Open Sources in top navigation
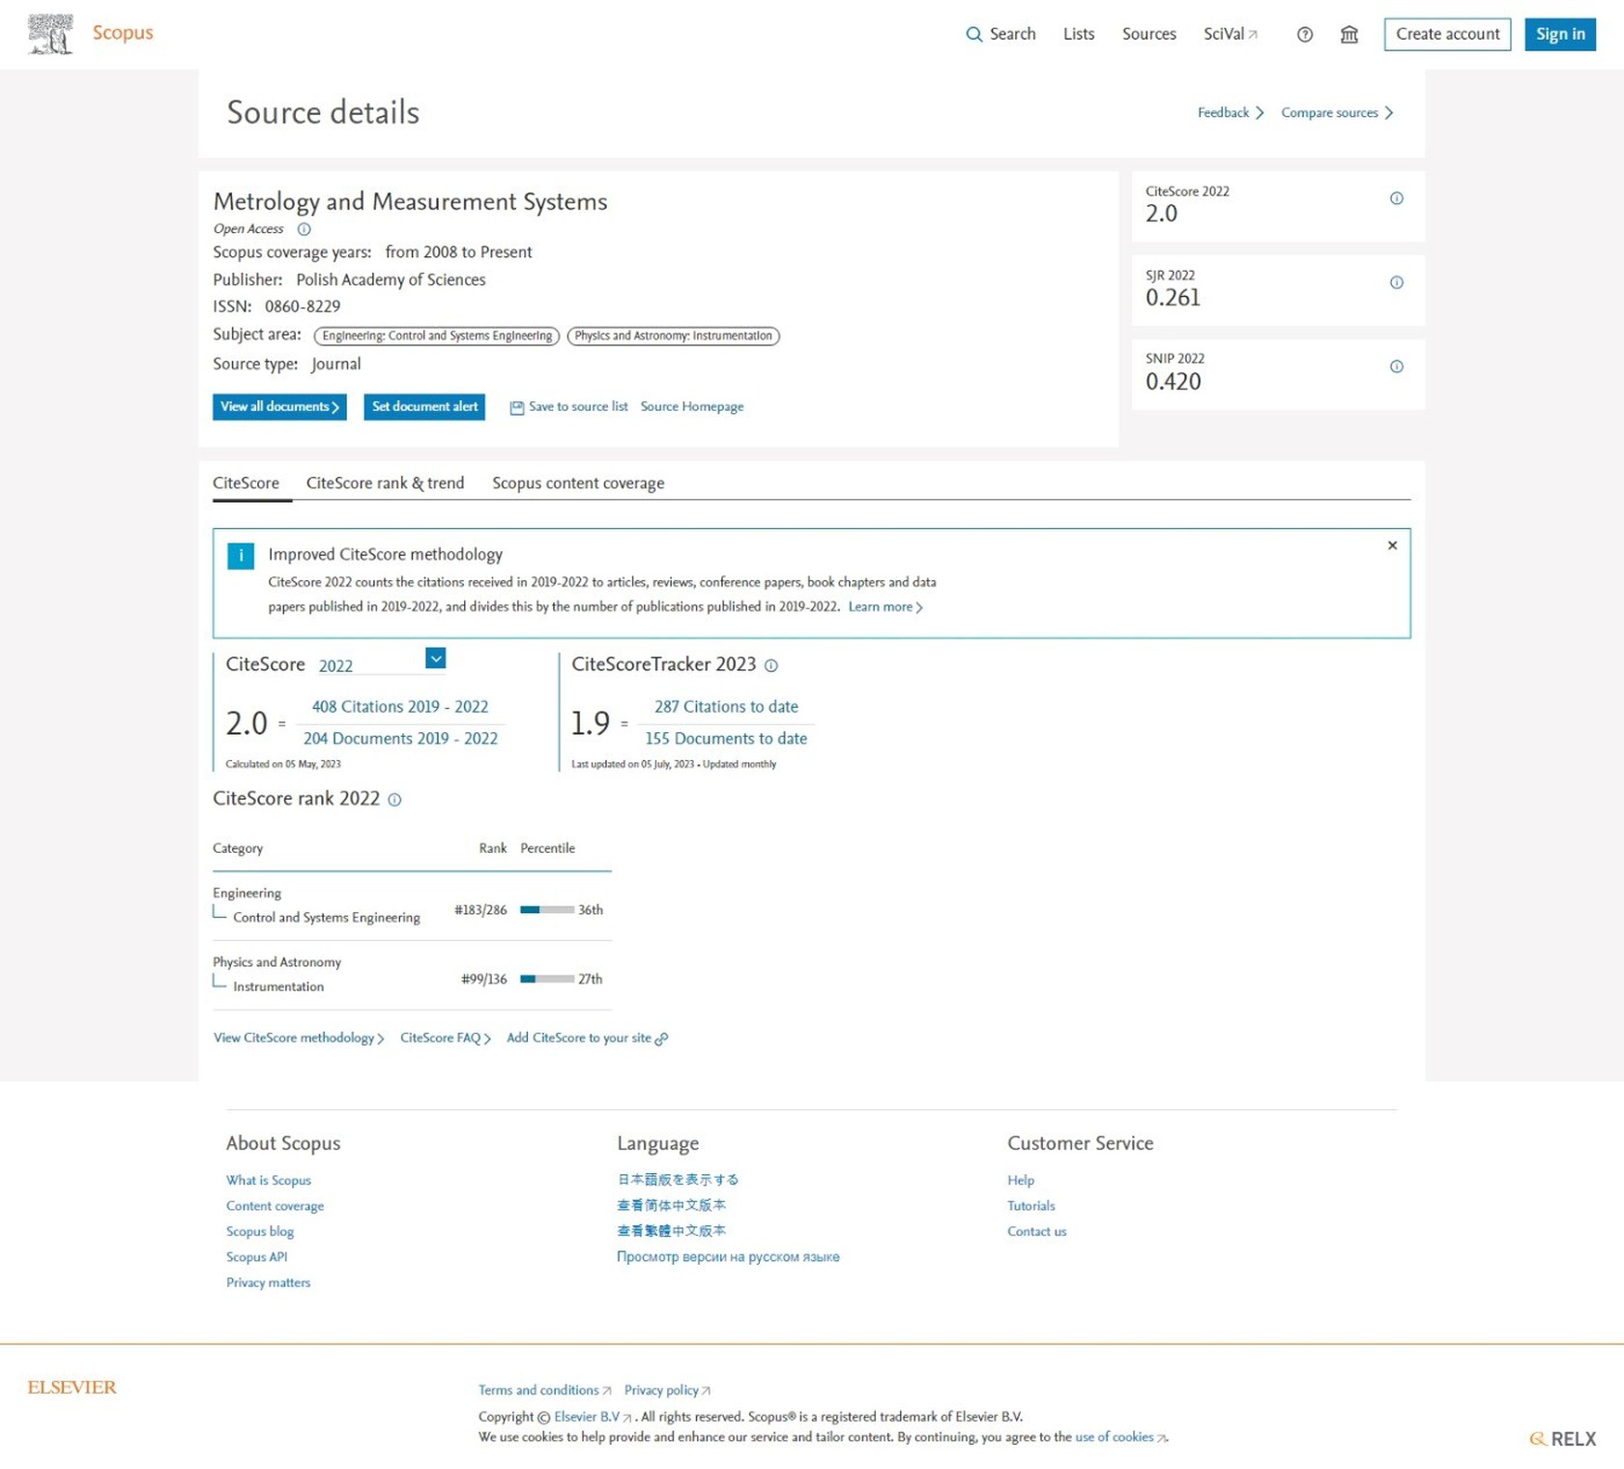1624x1469 pixels. click(1149, 34)
